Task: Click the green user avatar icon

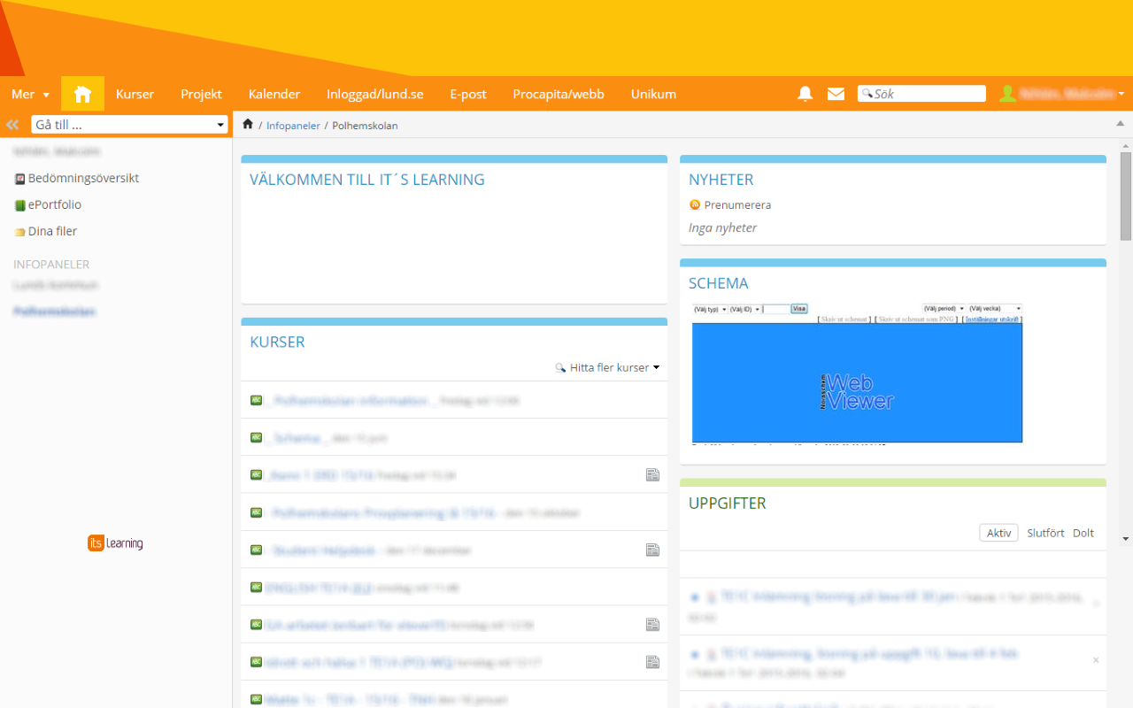Action: point(1007,94)
